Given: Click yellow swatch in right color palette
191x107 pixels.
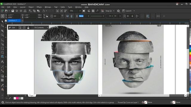Looking at the screenshot, I should [190, 53].
